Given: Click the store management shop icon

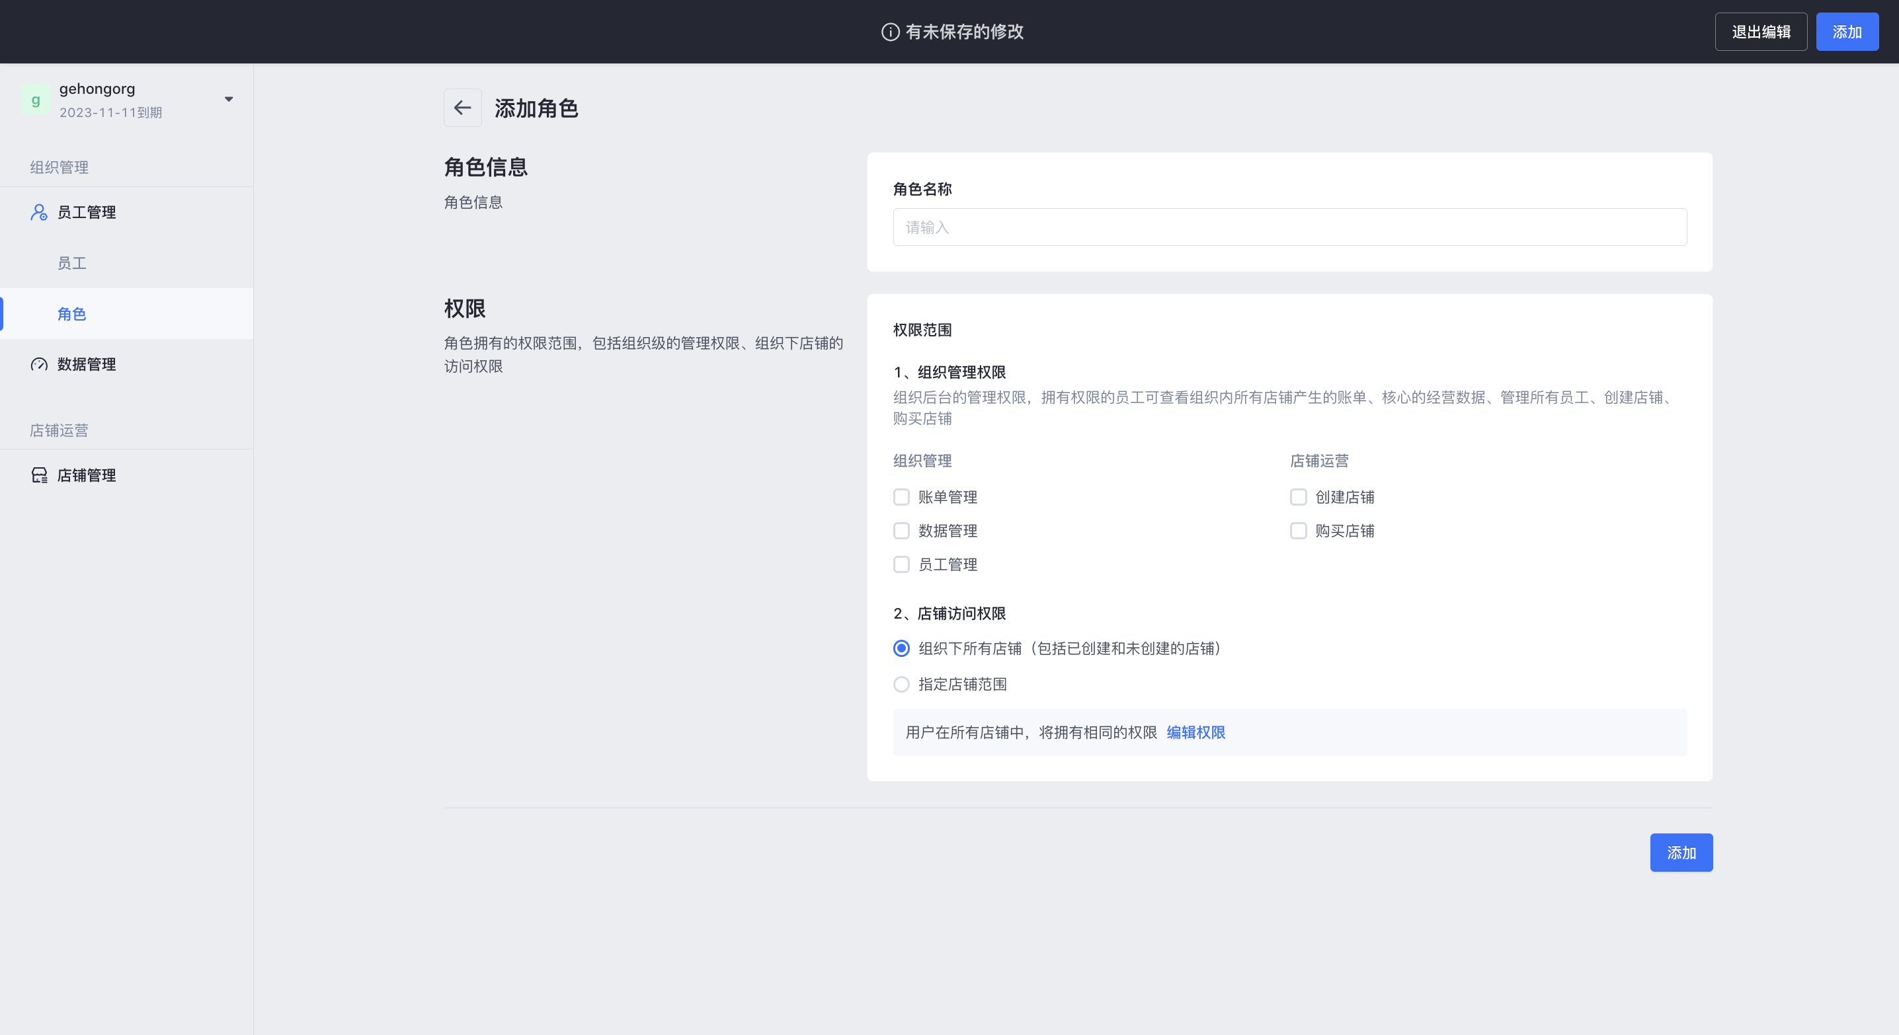Looking at the screenshot, I should [38, 475].
